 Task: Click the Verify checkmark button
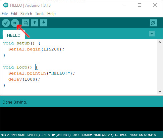6,23
